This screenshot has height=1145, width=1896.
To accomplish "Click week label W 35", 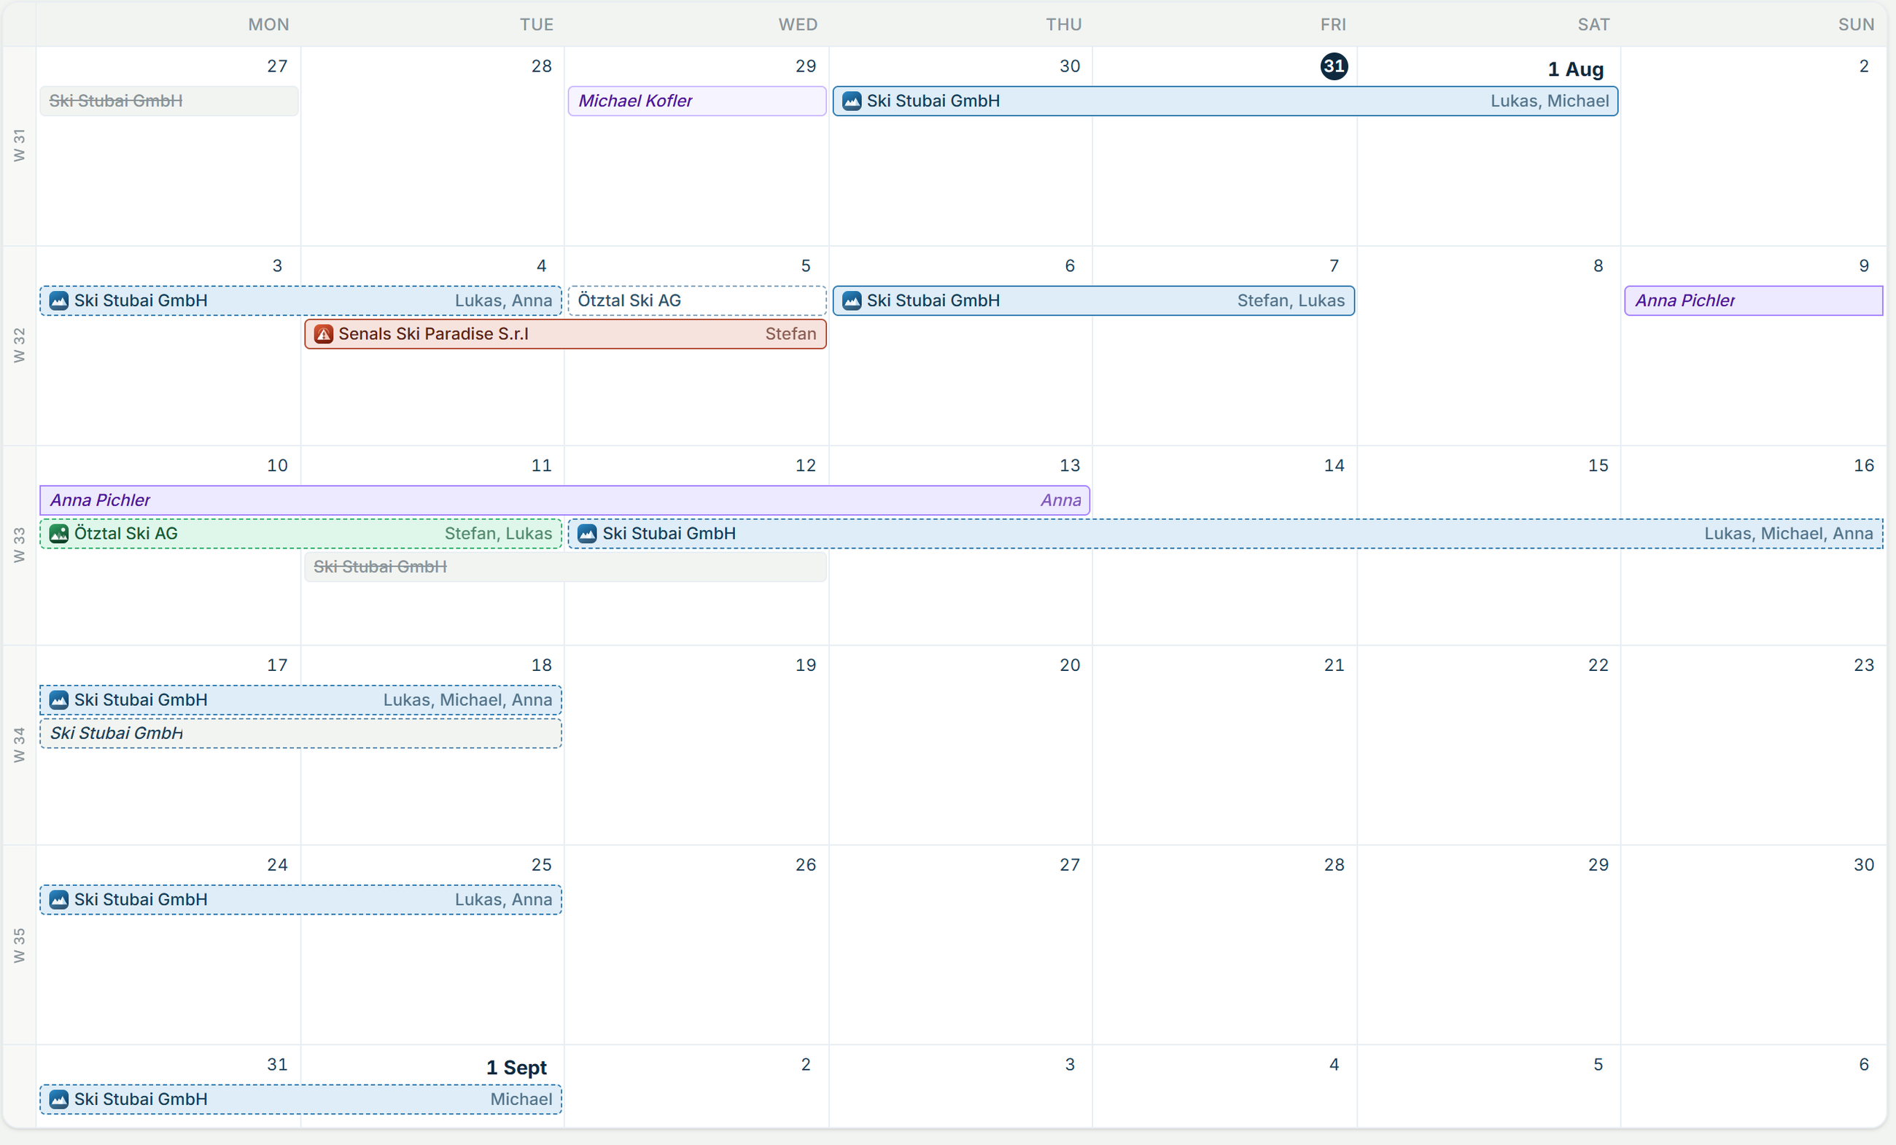I will pos(19,945).
